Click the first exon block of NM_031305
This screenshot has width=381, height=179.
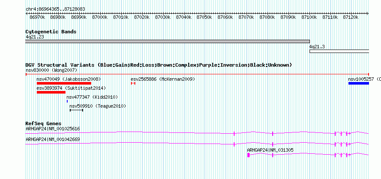tap(249, 155)
